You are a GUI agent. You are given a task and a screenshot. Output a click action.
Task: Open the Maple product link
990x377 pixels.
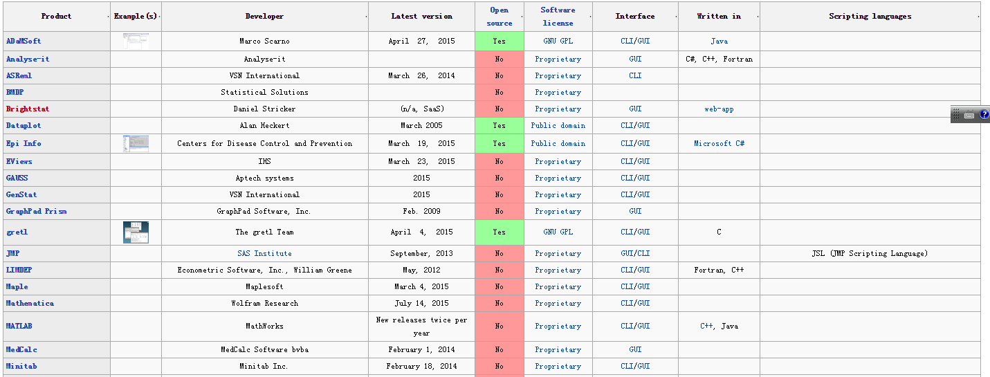17,286
